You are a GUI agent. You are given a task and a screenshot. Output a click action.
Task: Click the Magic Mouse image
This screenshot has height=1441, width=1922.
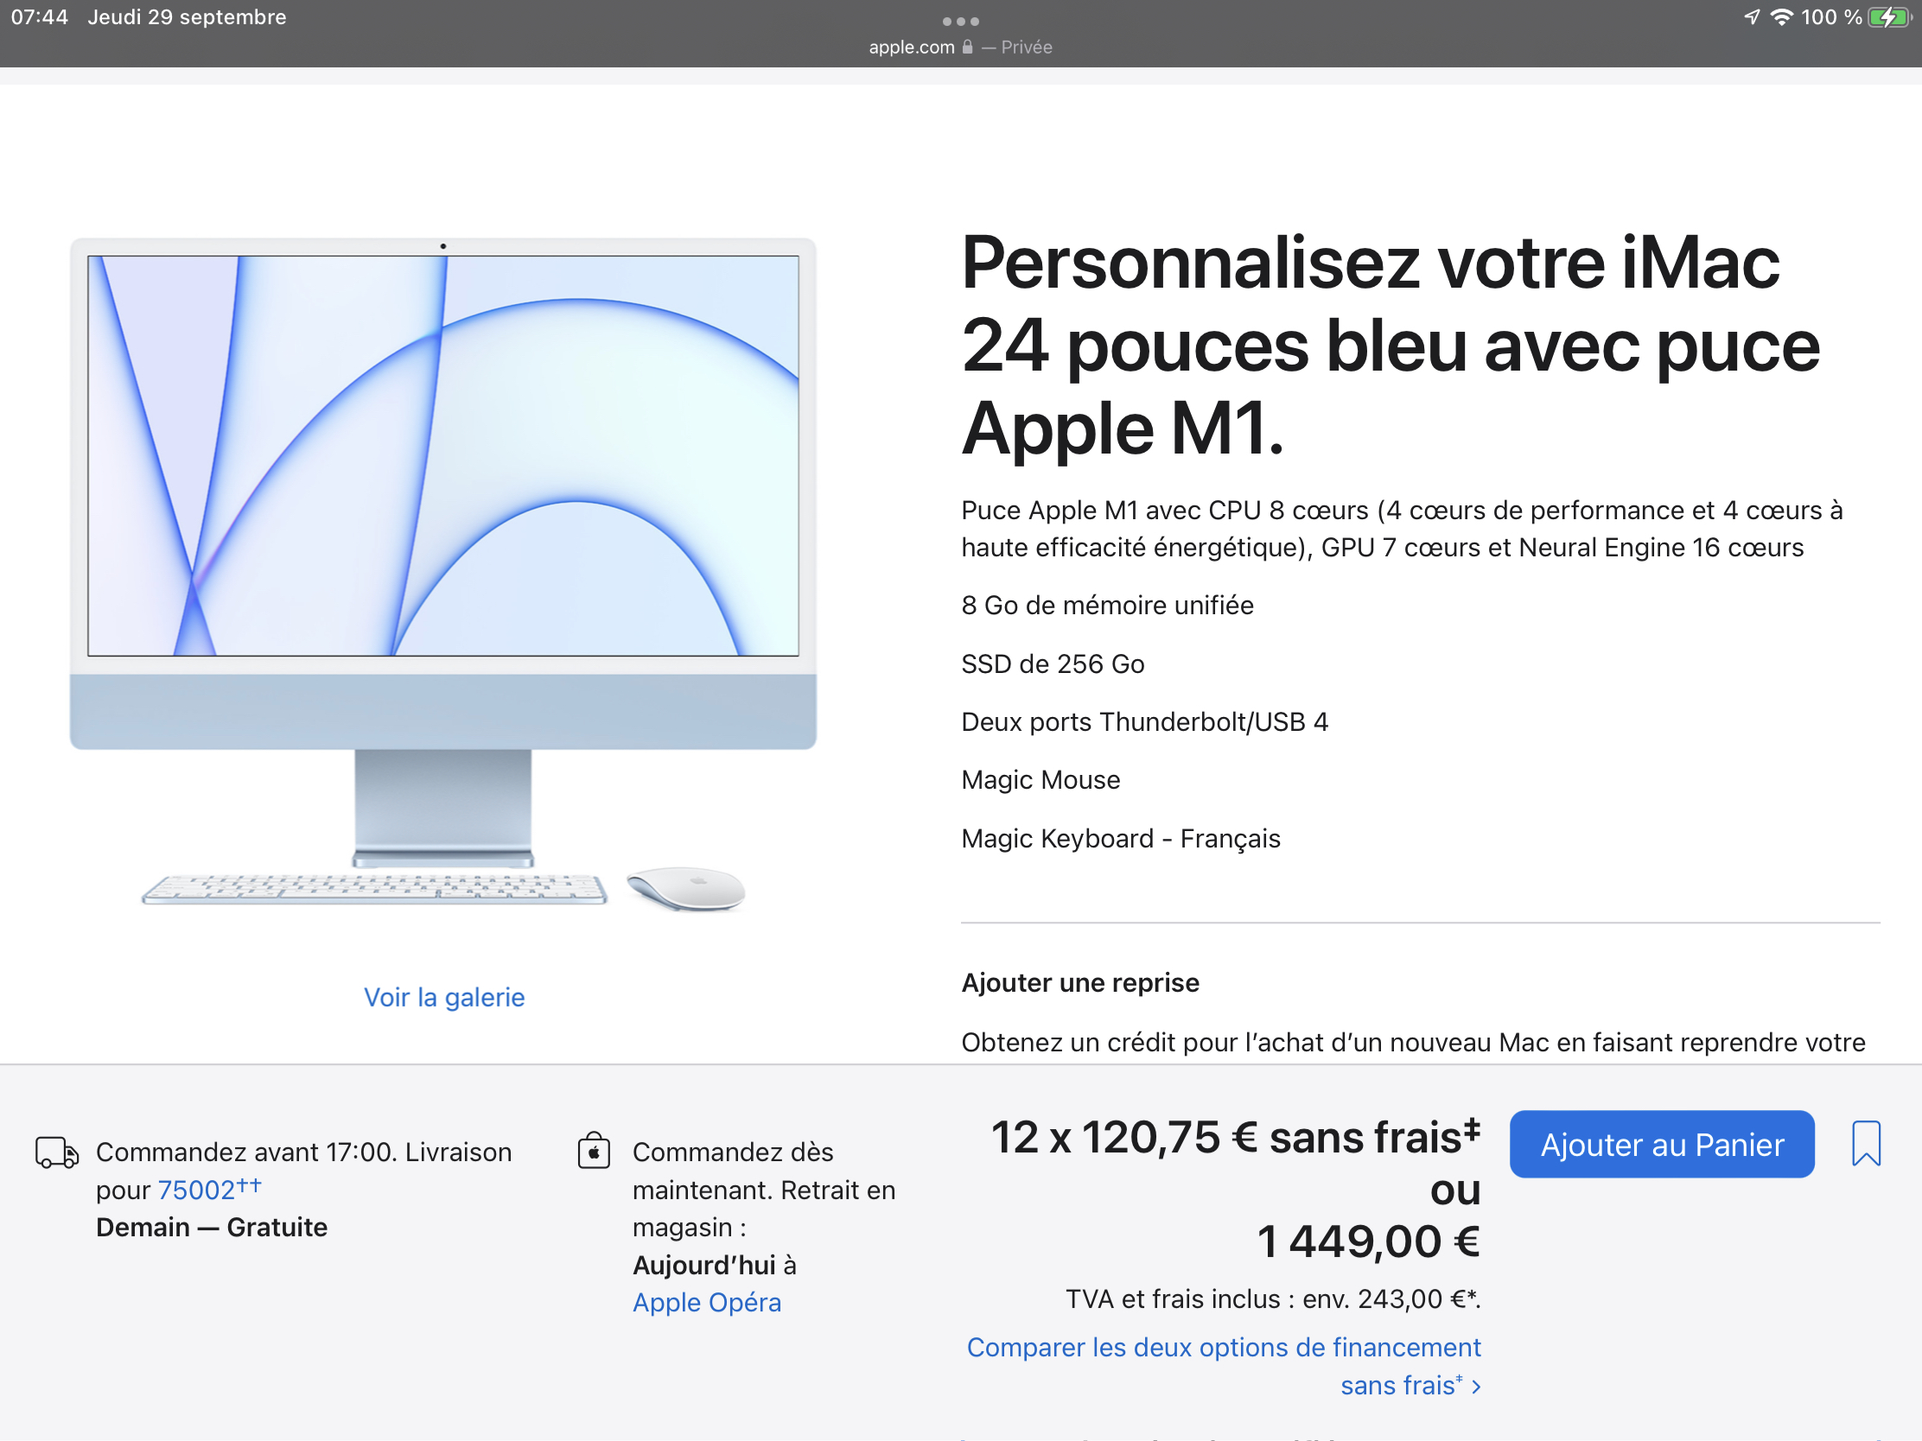[x=686, y=889]
